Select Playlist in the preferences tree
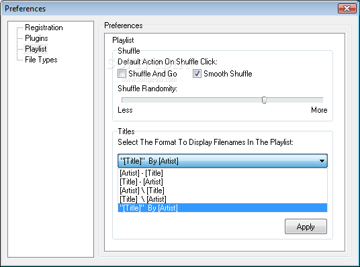Viewport: 360px width, 267px height. pyautogui.click(x=36, y=49)
